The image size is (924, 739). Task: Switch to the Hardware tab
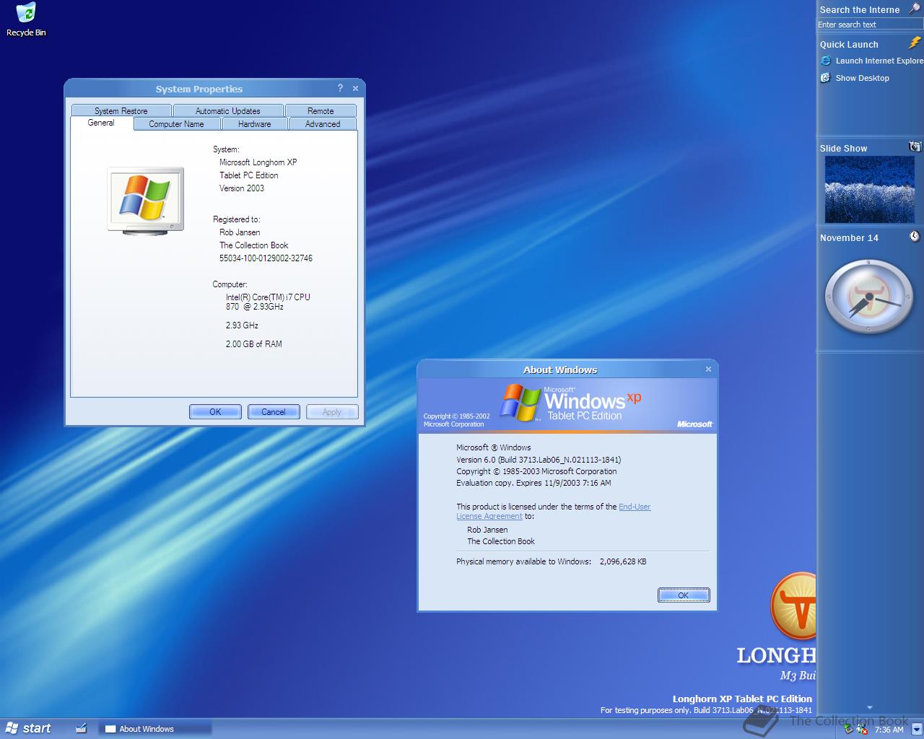[255, 123]
